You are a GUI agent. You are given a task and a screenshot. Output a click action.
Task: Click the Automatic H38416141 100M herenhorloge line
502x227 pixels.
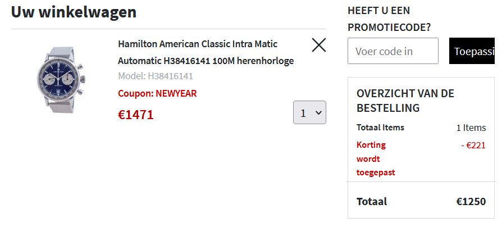tap(206, 61)
